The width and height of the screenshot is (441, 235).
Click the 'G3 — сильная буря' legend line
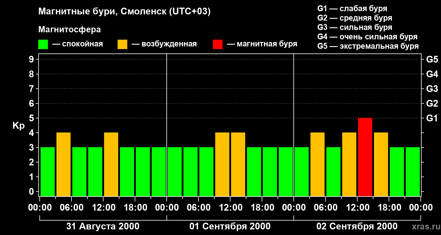(355, 27)
